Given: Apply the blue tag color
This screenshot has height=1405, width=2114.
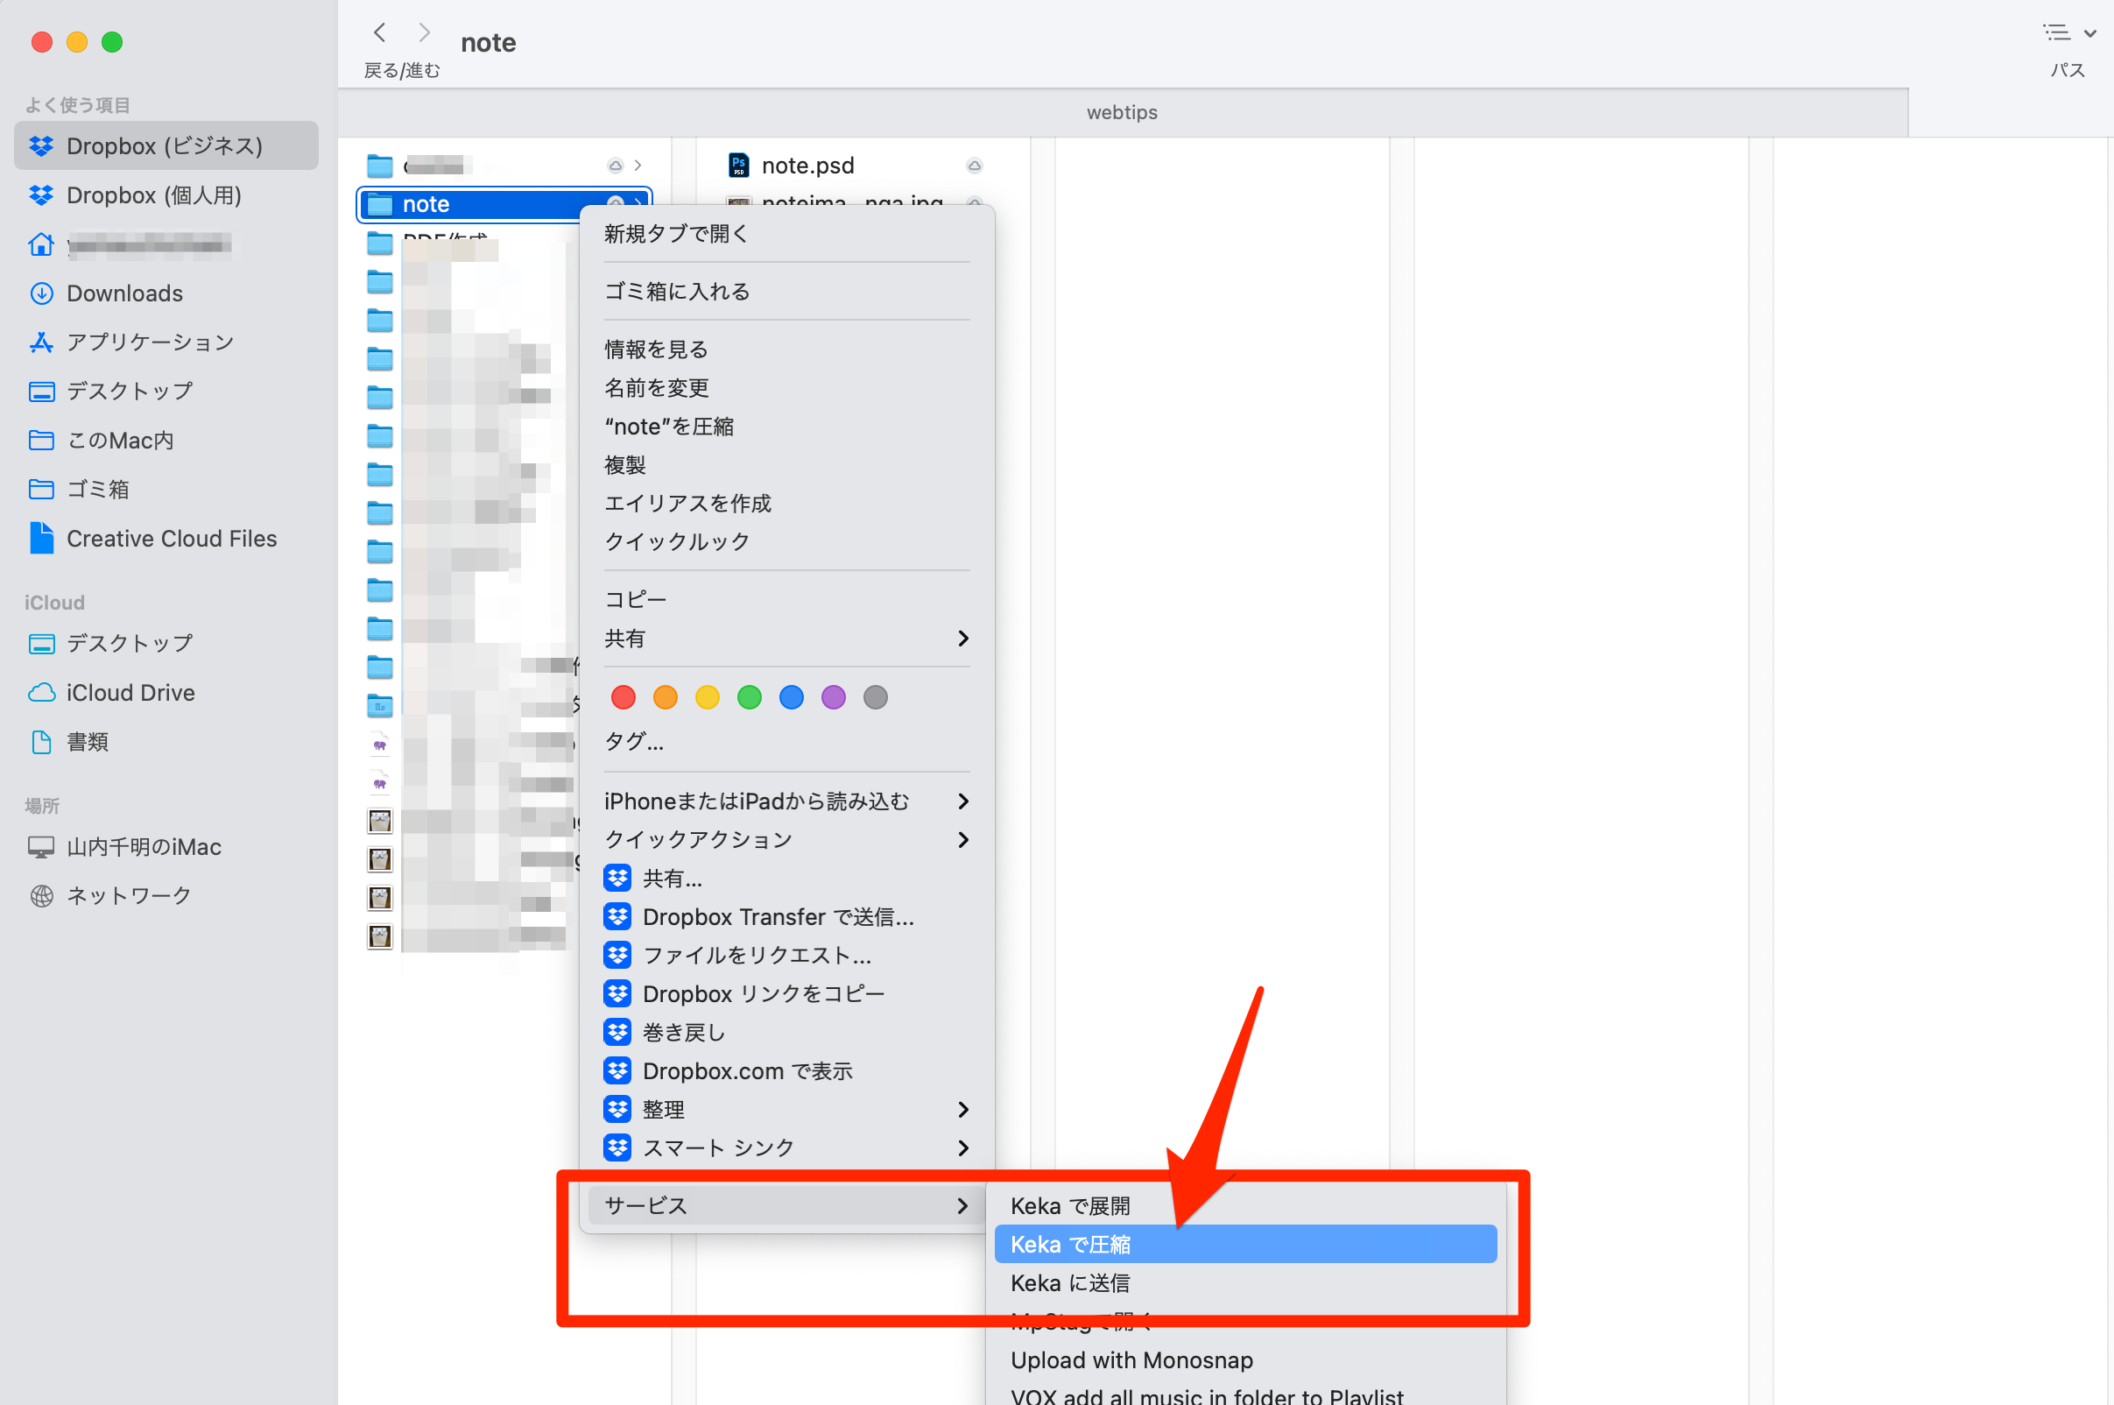Looking at the screenshot, I should [x=792, y=697].
